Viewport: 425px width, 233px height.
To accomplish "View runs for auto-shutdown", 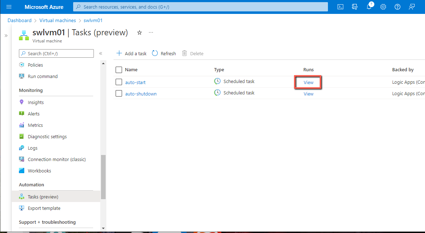I will pos(308,94).
